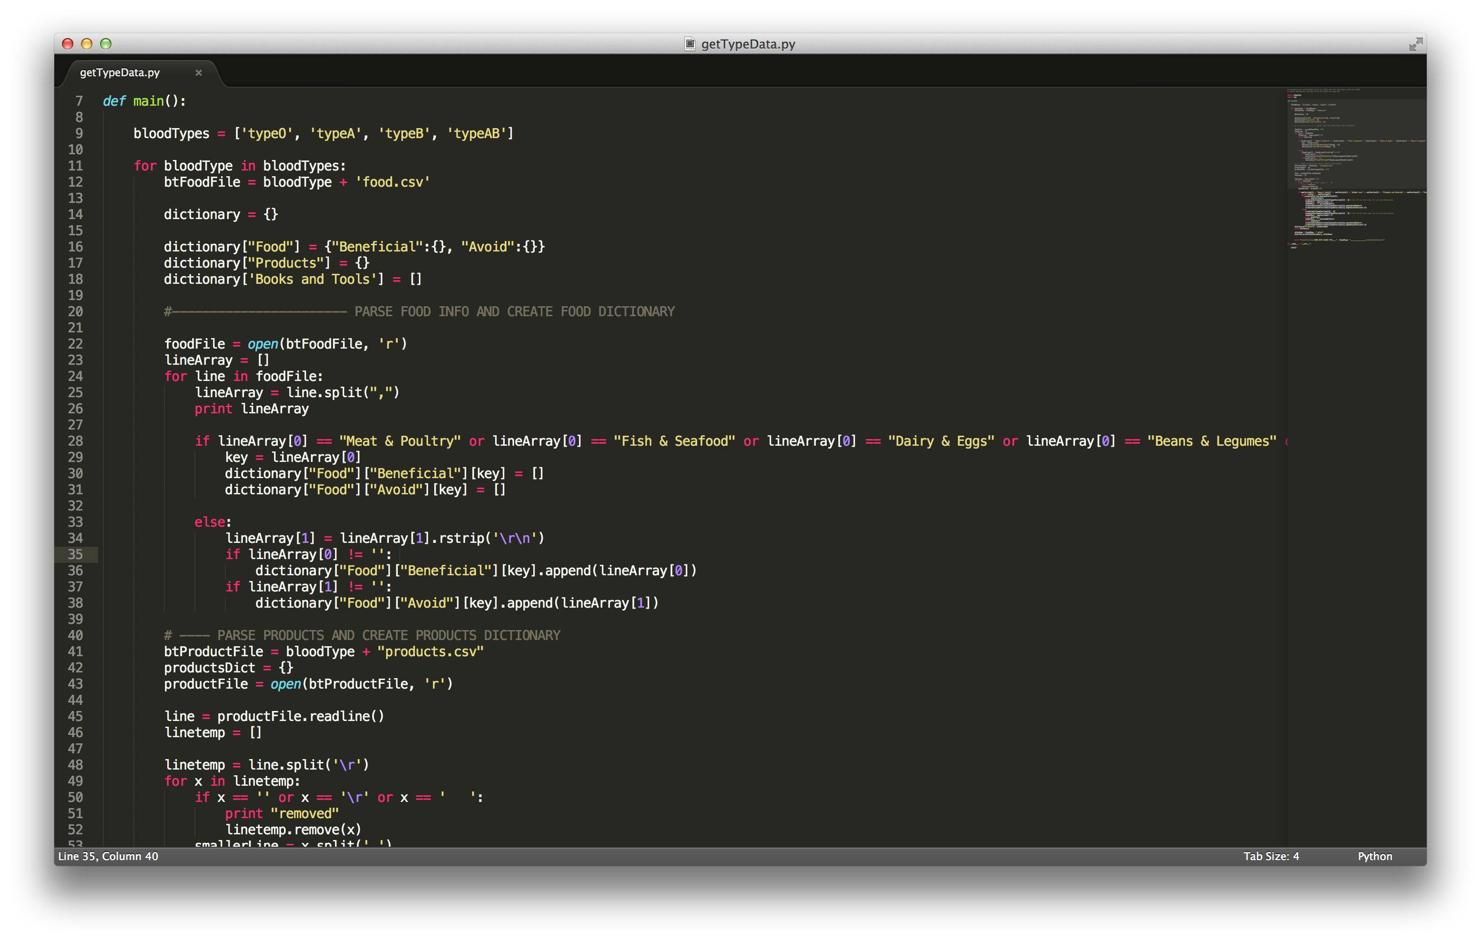Click the highlighted line number 35
Viewport: 1481px width, 941px height.
(75, 554)
